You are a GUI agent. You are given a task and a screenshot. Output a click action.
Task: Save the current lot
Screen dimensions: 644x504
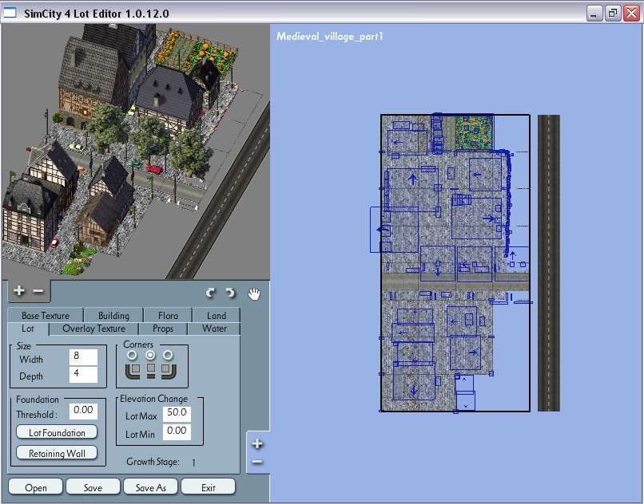[x=93, y=487]
